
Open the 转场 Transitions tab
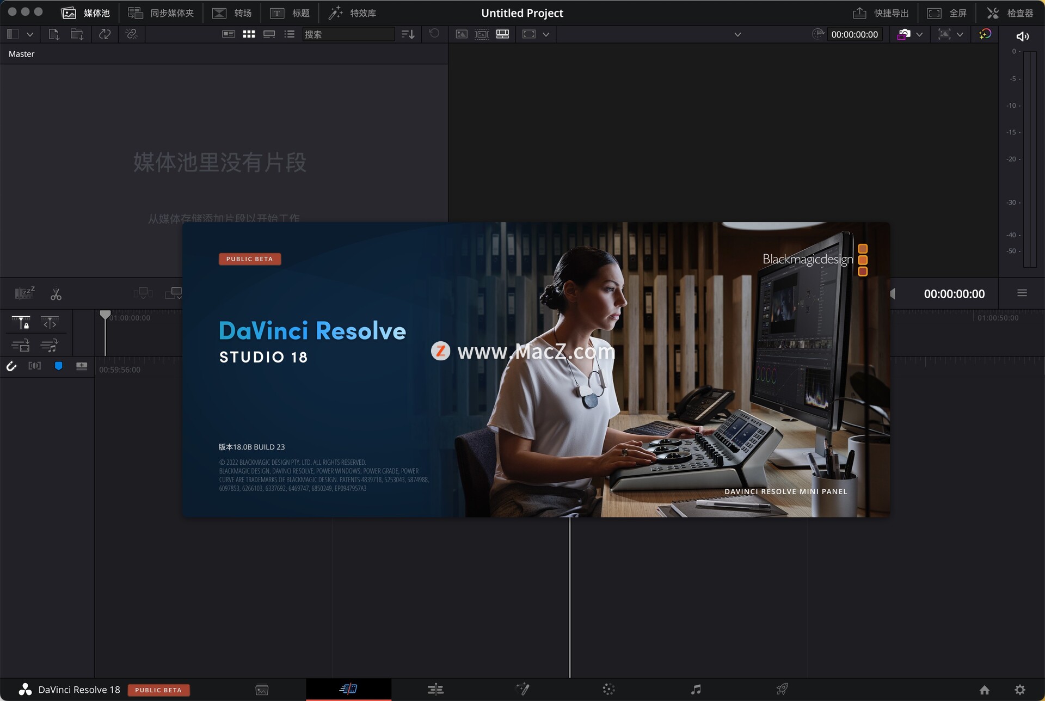(x=232, y=13)
